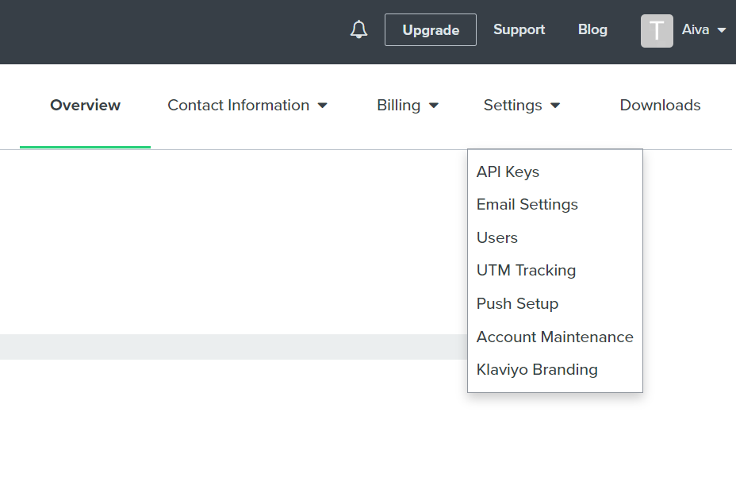Viewport: 736px width, 497px height.
Task: Click the Settings tab label
Action: [x=512, y=105]
